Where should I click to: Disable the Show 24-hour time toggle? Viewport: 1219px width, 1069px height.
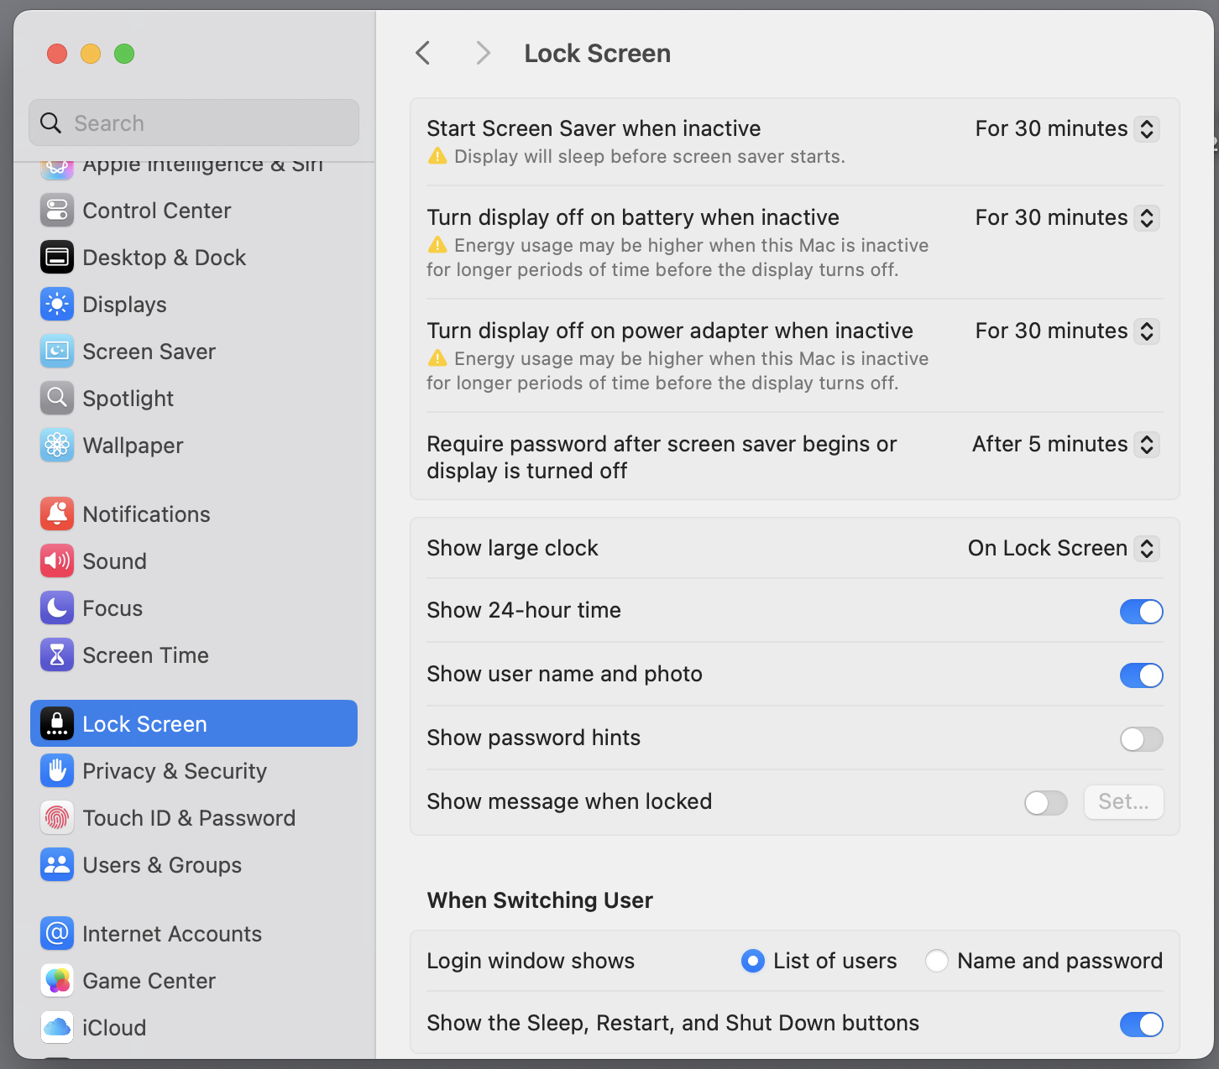coord(1141,612)
